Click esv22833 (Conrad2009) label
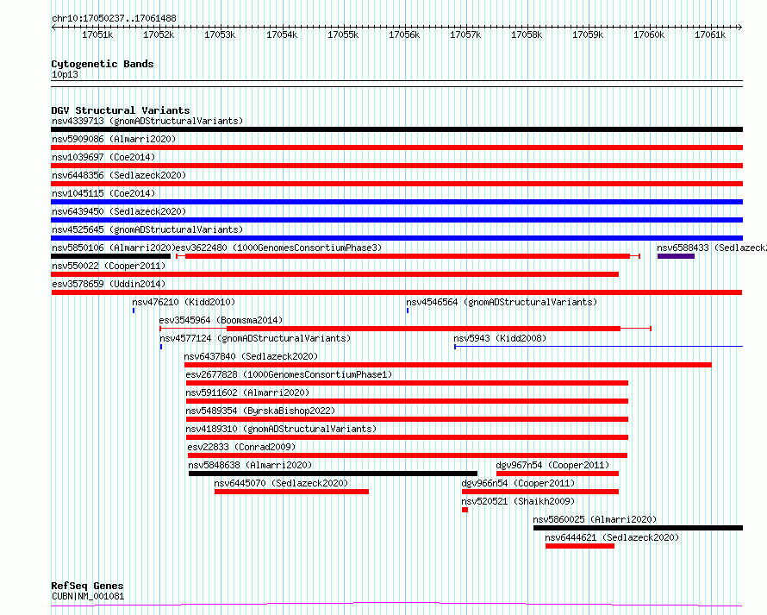This screenshot has width=767, height=615. (241, 447)
